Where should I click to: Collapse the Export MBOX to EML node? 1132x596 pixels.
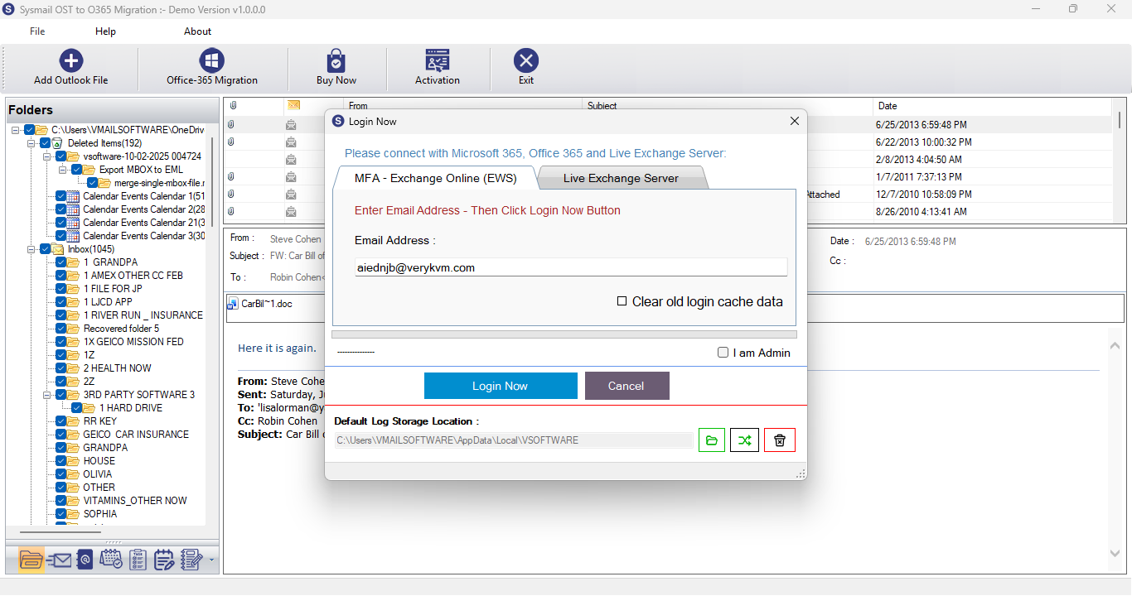click(x=63, y=170)
